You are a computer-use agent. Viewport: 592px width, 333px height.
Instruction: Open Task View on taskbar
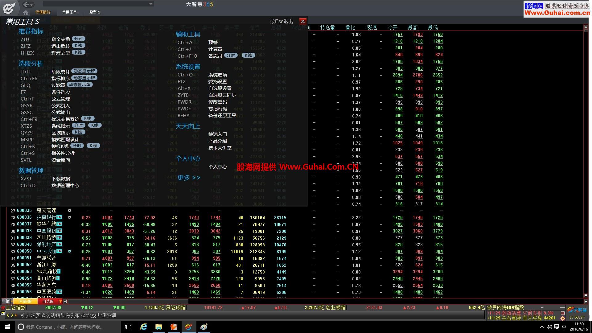(x=128, y=327)
